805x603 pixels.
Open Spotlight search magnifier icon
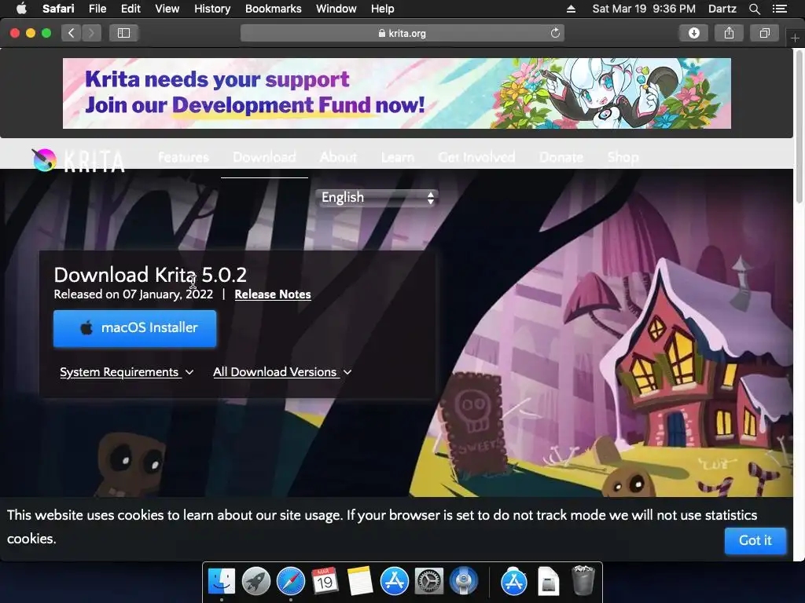pos(754,9)
